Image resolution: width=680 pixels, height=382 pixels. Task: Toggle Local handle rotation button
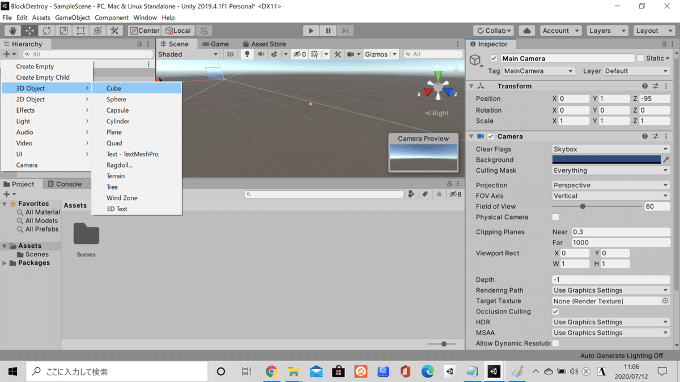[178, 31]
